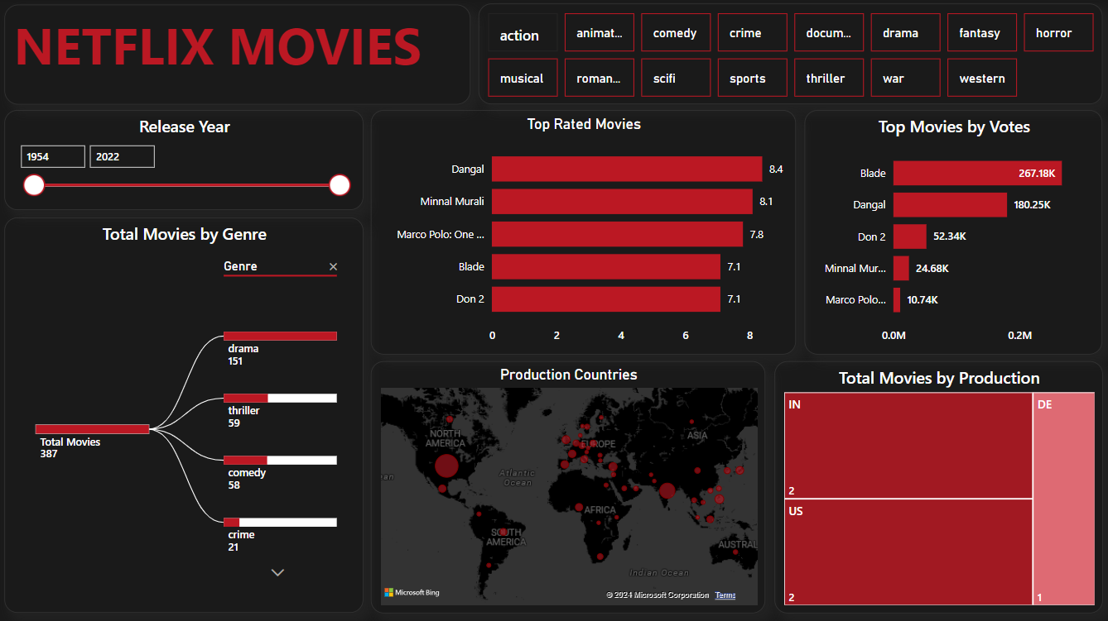This screenshot has width=1108, height=621.
Task: Open the Terms link on the map
Action: click(x=725, y=595)
